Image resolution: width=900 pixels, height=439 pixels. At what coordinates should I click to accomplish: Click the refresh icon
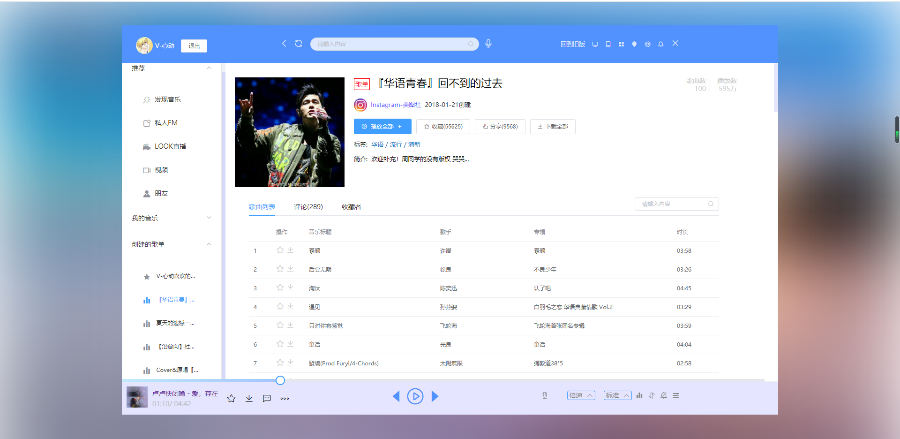pos(299,44)
